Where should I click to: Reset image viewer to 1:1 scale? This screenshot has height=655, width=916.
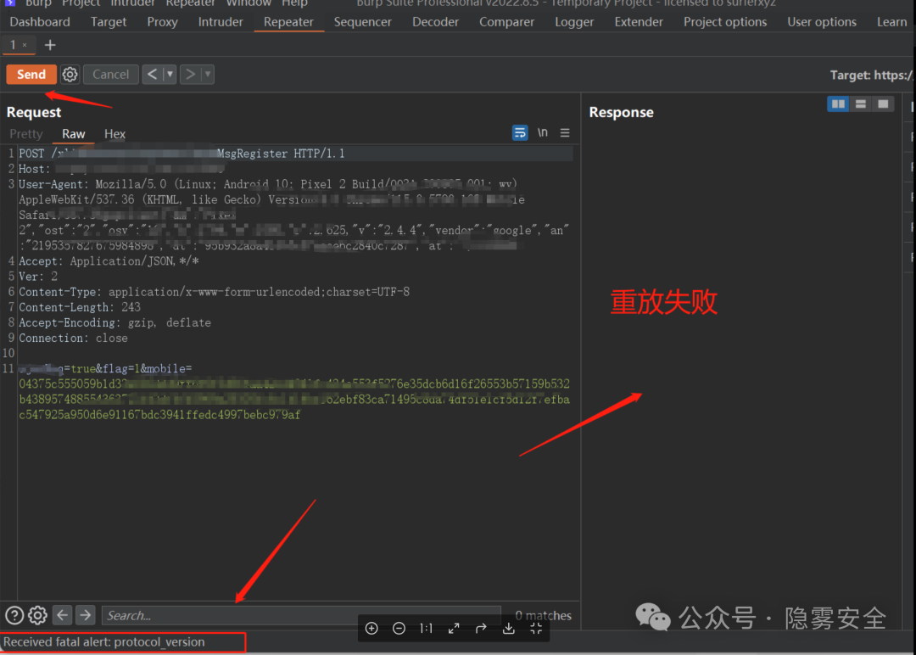click(427, 628)
